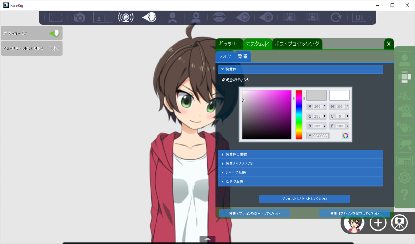The image size is (415, 244).
Task: Click the デフォルトにリセットしてください button
Action: [x=304, y=199]
